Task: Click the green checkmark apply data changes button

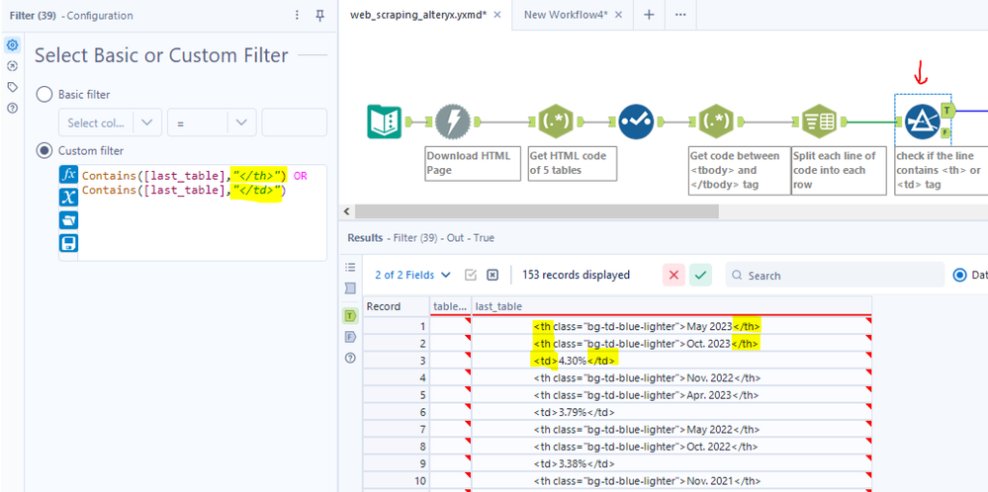Action: [x=700, y=275]
